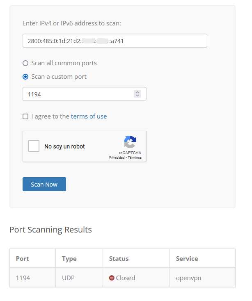Check the I agree to terms checkbox

point(25,116)
